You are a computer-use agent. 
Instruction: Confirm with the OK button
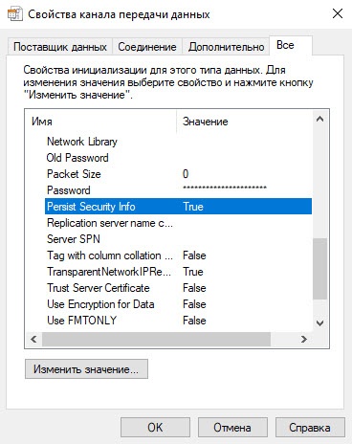point(155,428)
